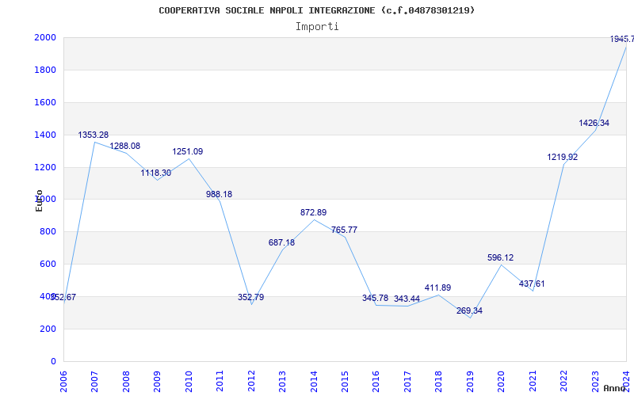The height and width of the screenshot is (396, 634).
Task: Select the 1426.34 data label
Action: [x=594, y=124]
